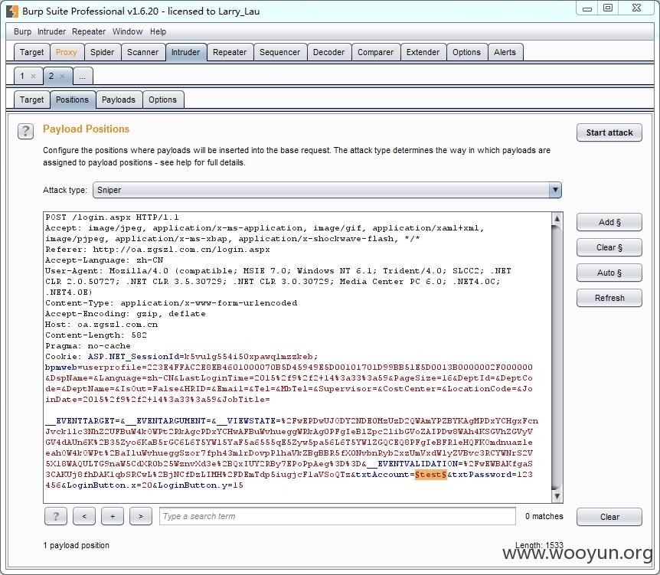Click the plus button next to search
Viewport: 660px width, 575px height.
pyautogui.click(x=113, y=516)
